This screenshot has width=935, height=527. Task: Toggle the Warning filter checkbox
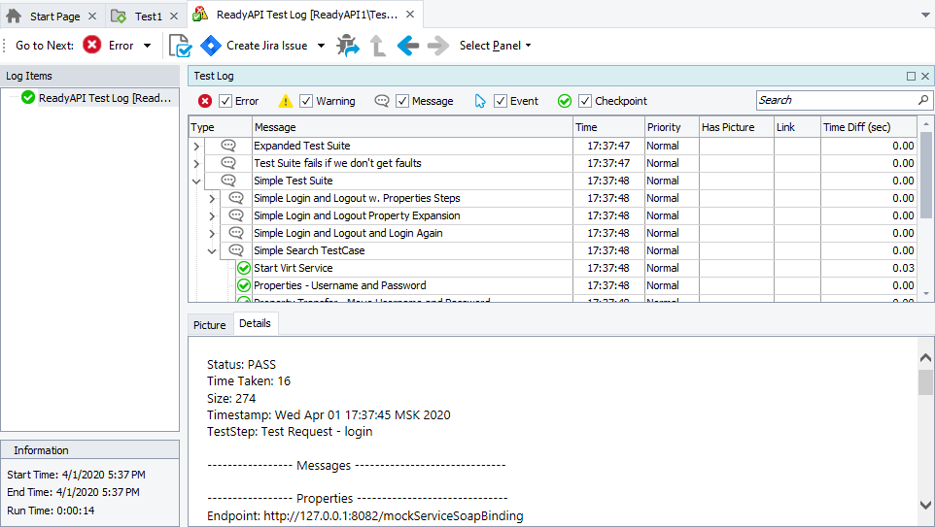tap(306, 101)
